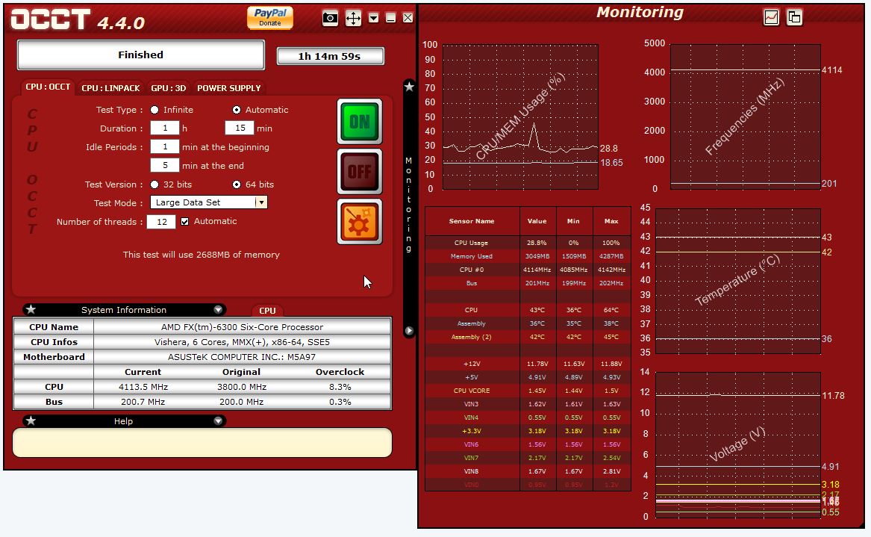Click the CPU VCORE sensor name

point(472,391)
